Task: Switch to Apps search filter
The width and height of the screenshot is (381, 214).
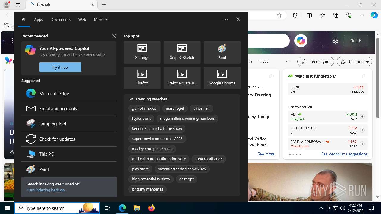Action: [x=38, y=19]
